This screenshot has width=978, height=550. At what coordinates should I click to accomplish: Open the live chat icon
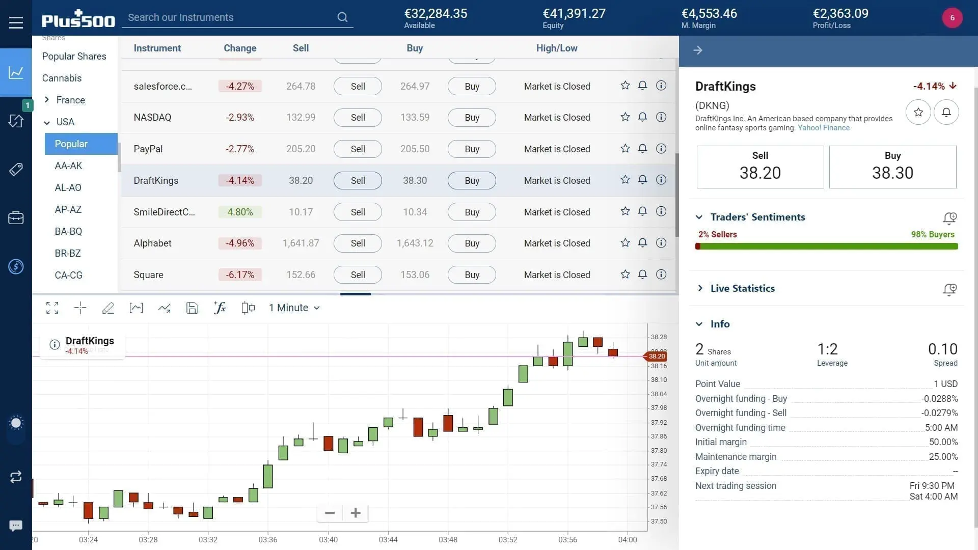(x=16, y=526)
